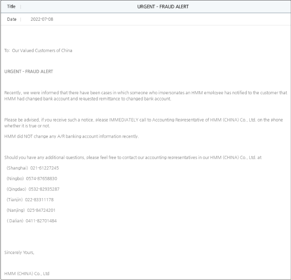Select the Qingdao phone number 0532-82935287
Screen dimensions: 291x280
[x=44, y=189]
